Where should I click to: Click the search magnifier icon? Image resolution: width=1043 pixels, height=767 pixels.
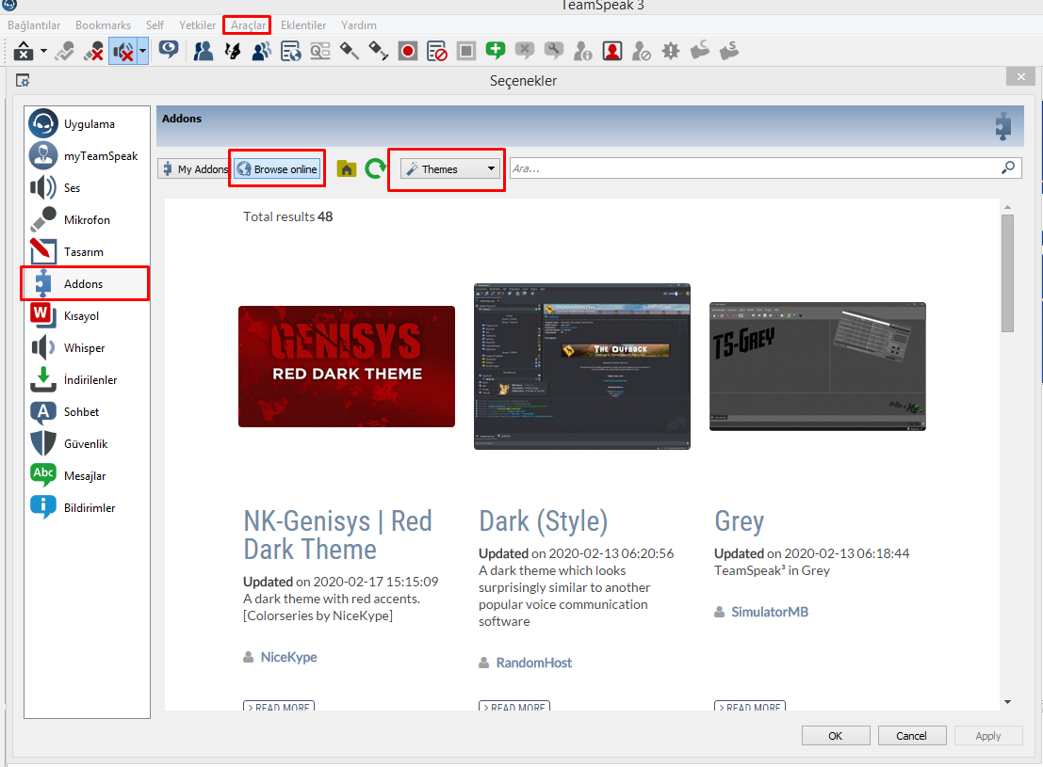[1008, 168]
